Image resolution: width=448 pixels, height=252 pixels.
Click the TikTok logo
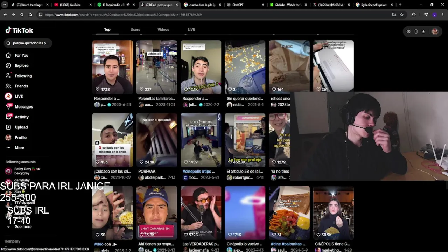19,30
